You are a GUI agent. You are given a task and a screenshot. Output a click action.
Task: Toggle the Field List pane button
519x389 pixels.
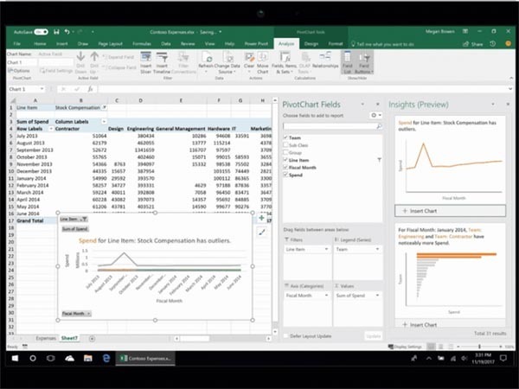click(347, 62)
